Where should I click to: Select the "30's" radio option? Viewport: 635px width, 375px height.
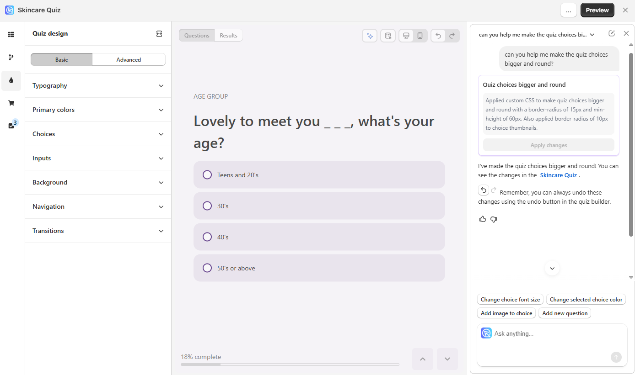[x=207, y=206]
